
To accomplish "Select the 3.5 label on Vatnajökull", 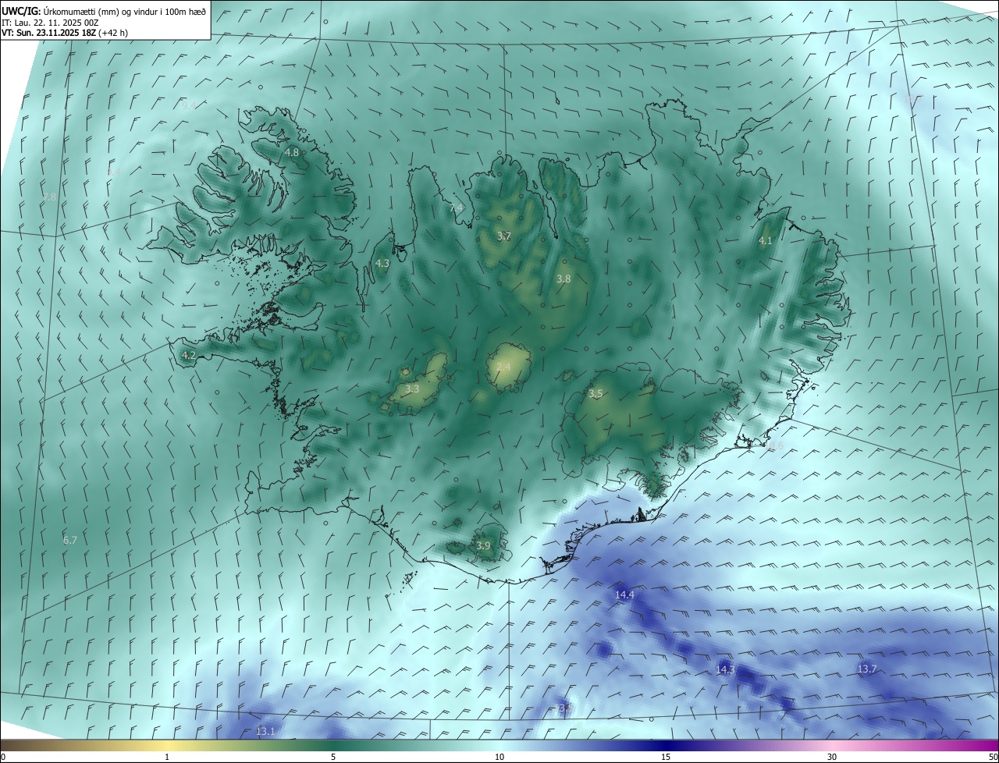I will point(595,394).
